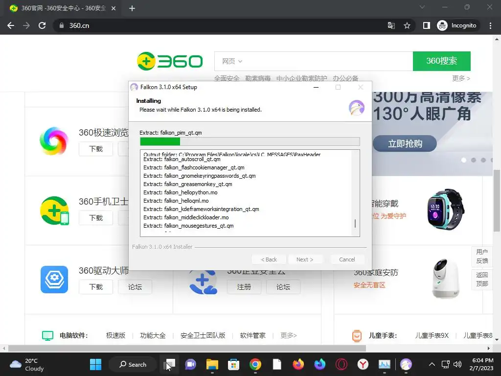The image size is (501, 376).
Task: Open 软件管家 link
Action: point(253,335)
